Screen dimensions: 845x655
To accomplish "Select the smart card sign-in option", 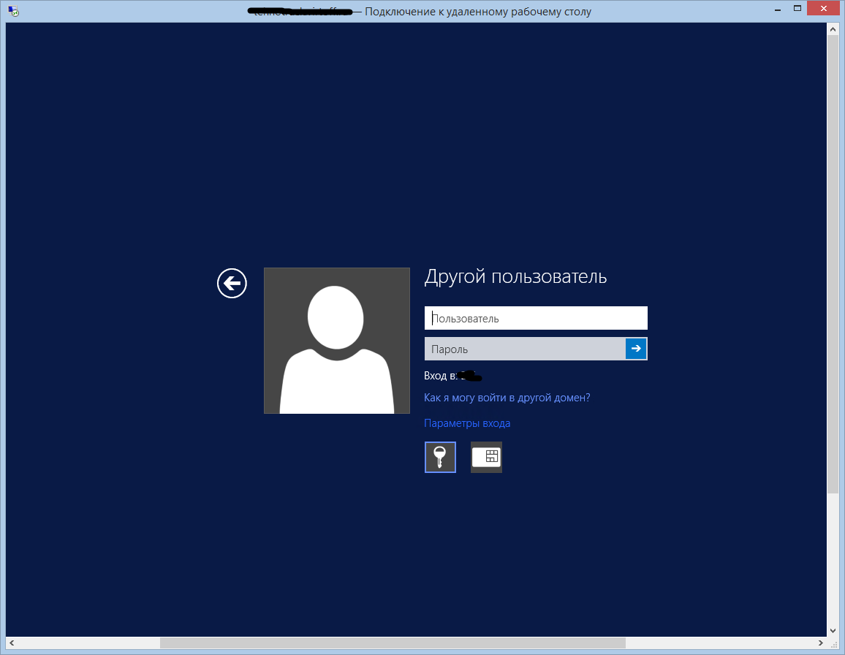I will point(486,458).
